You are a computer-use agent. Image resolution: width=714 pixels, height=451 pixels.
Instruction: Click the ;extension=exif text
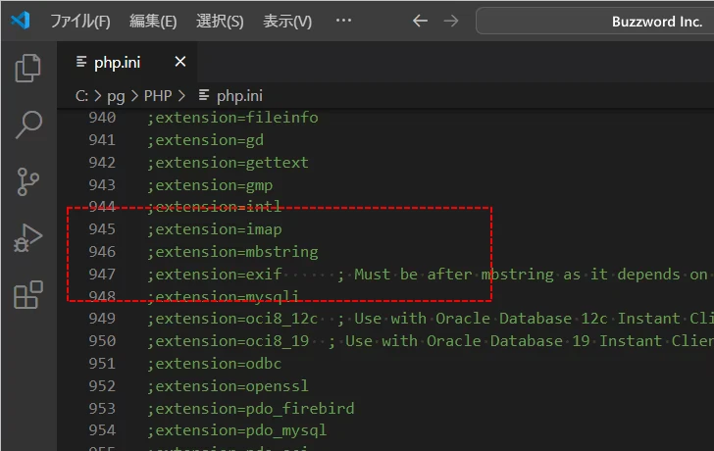pos(215,274)
